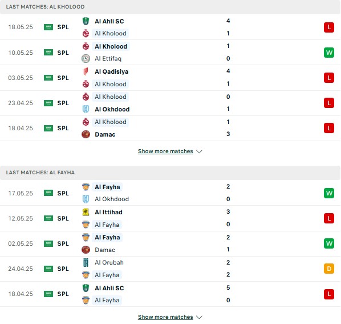The width and height of the screenshot is (341, 324).
Task: Click the Al Ettifaq club logo
Action: pos(86,59)
